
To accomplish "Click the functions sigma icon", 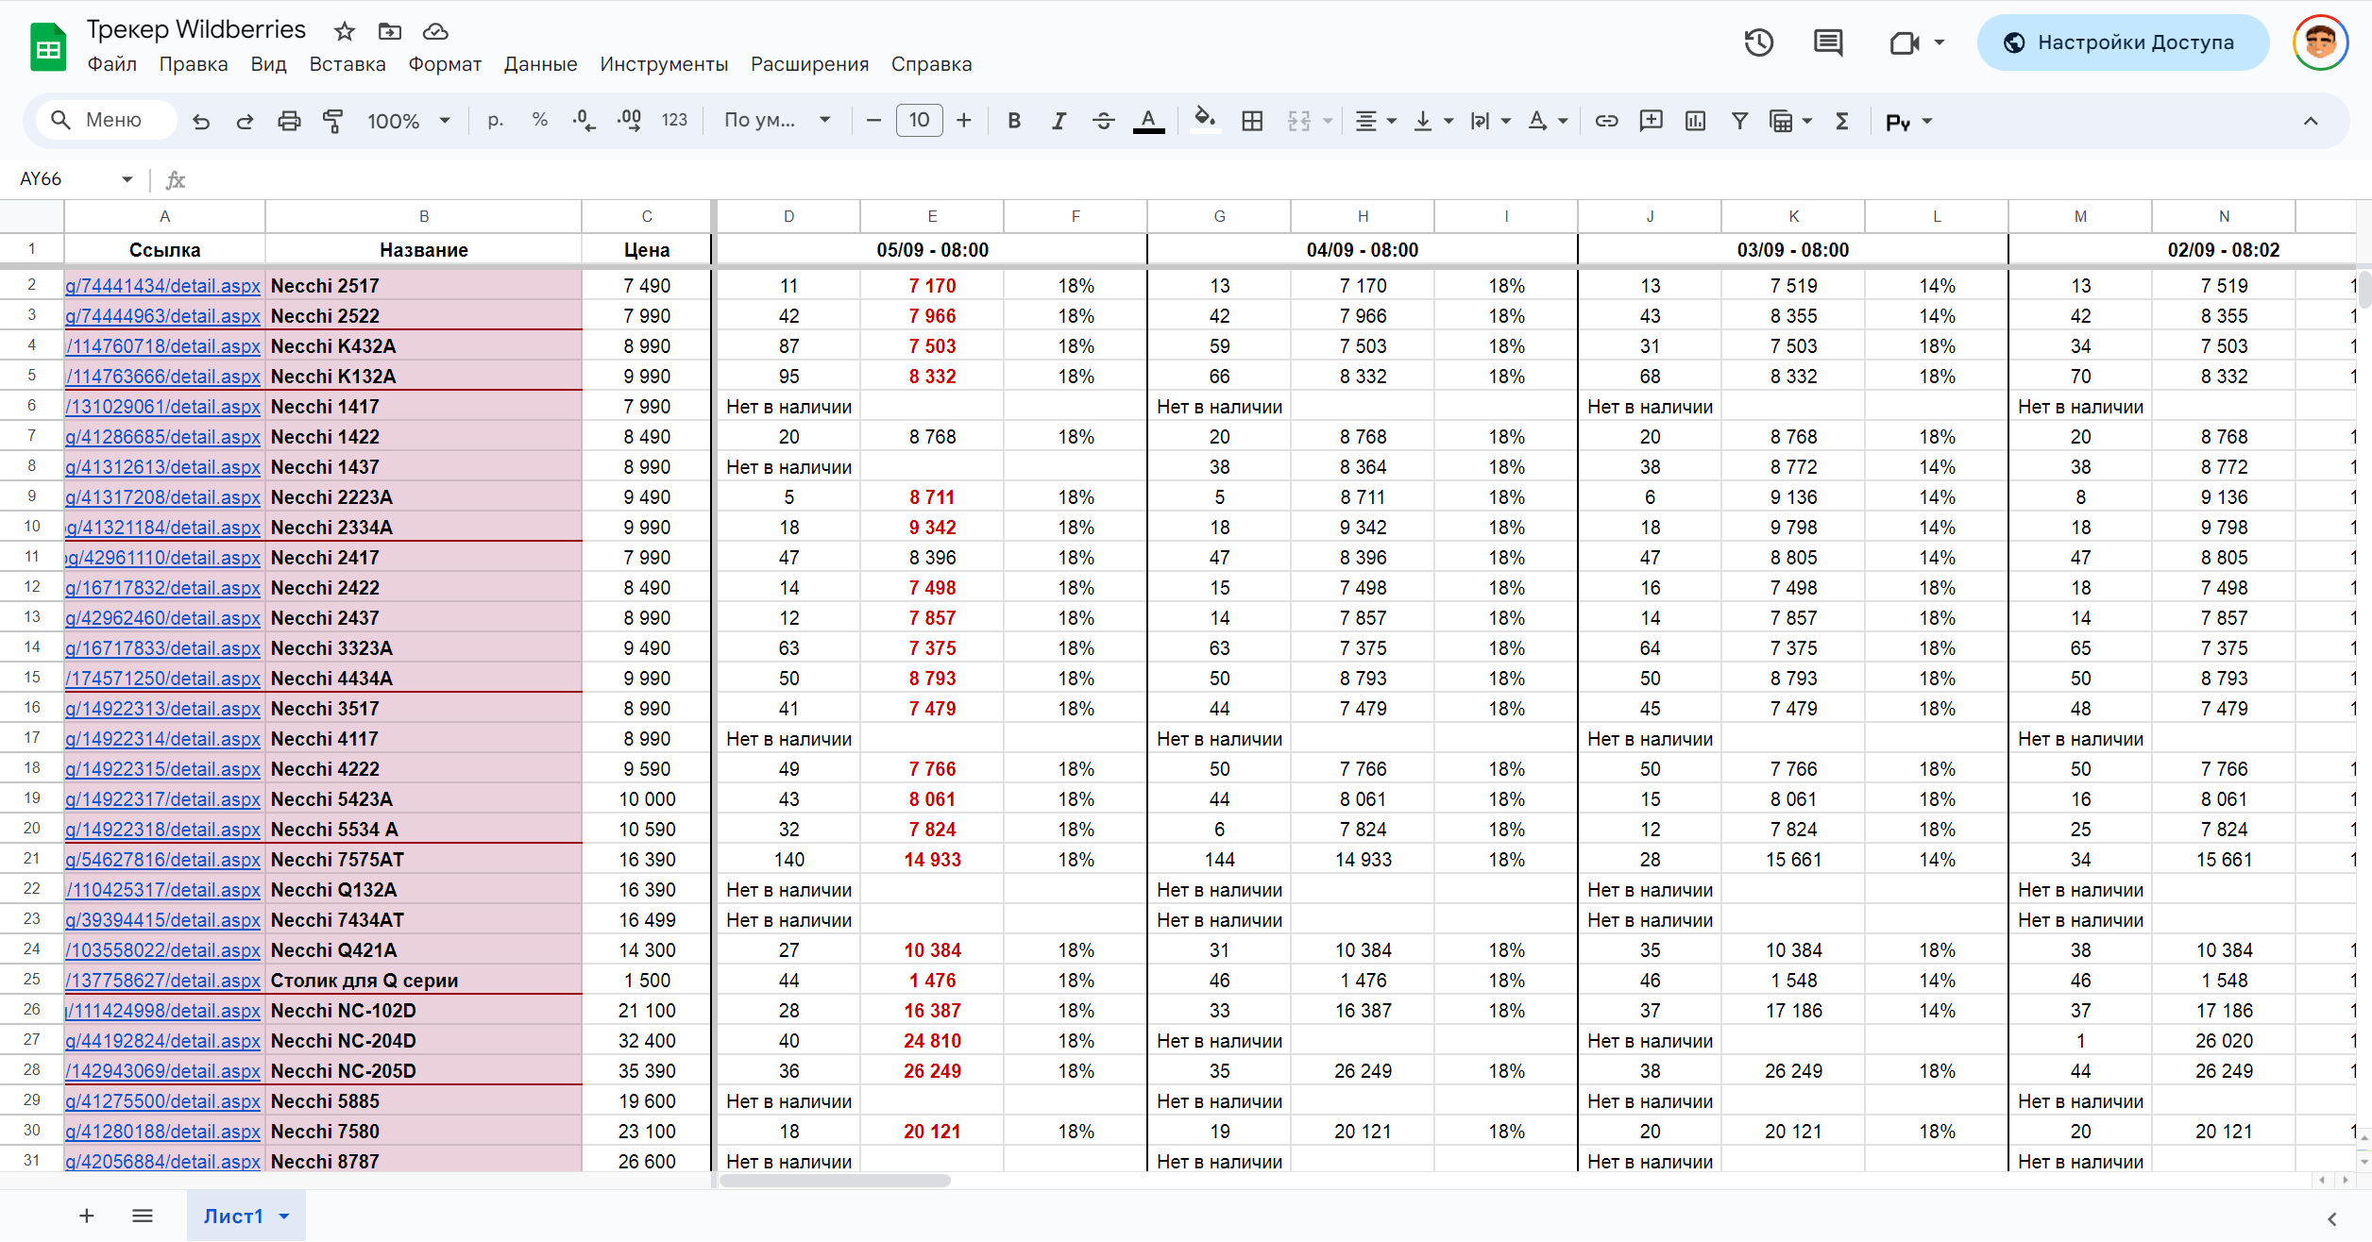I will point(1841,121).
